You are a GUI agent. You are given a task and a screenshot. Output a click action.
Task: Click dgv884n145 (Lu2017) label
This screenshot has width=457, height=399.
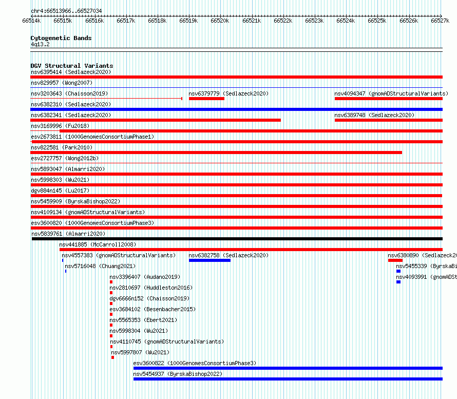click(x=60, y=191)
